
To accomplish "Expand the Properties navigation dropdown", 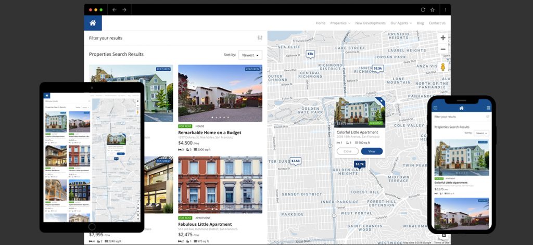I will (340, 23).
